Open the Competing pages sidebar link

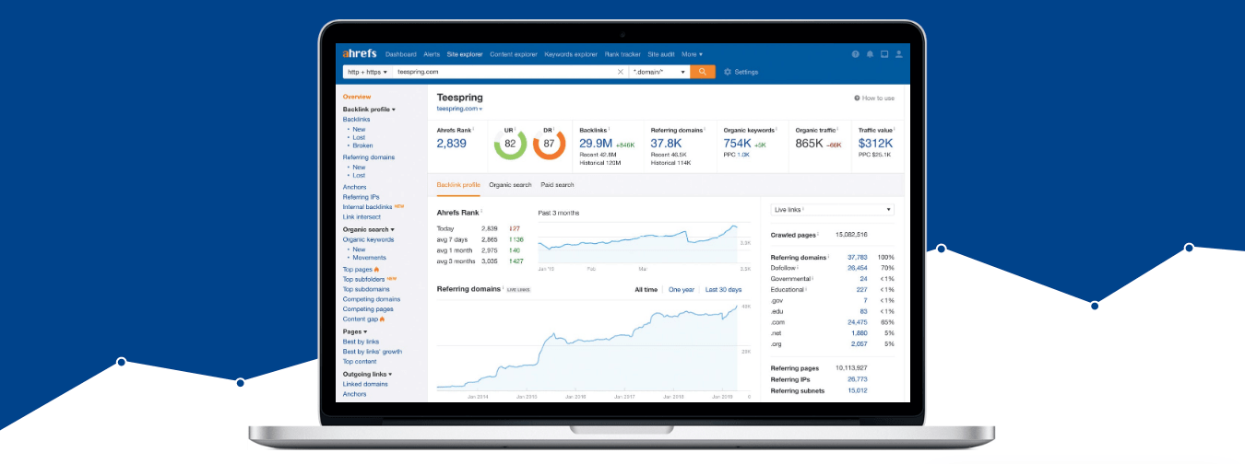(x=368, y=309)
